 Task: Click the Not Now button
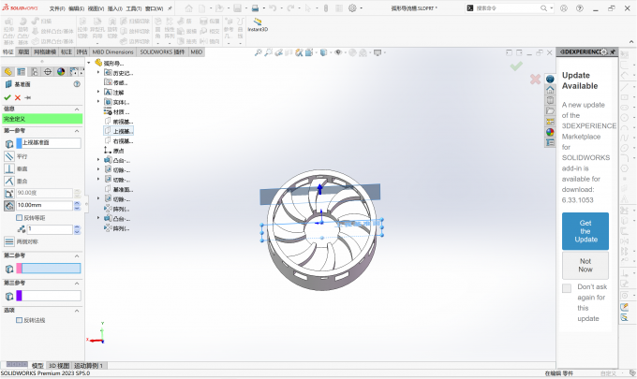point(585,266)
